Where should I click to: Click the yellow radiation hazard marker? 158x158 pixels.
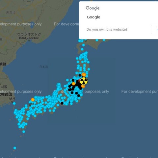pos(84,81)
